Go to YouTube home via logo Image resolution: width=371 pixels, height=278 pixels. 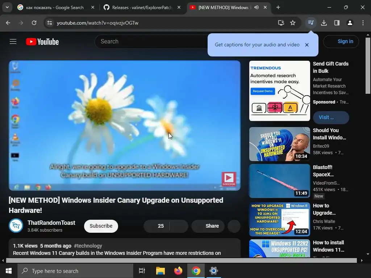click(x=42, y=42)
